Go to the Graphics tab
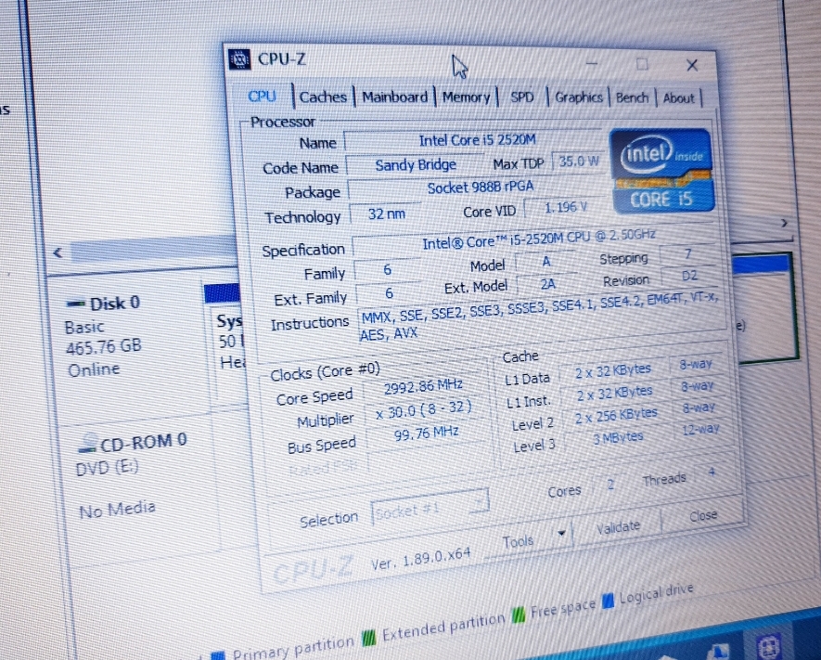Screen dimensions: 821x660 coord(579,97)
